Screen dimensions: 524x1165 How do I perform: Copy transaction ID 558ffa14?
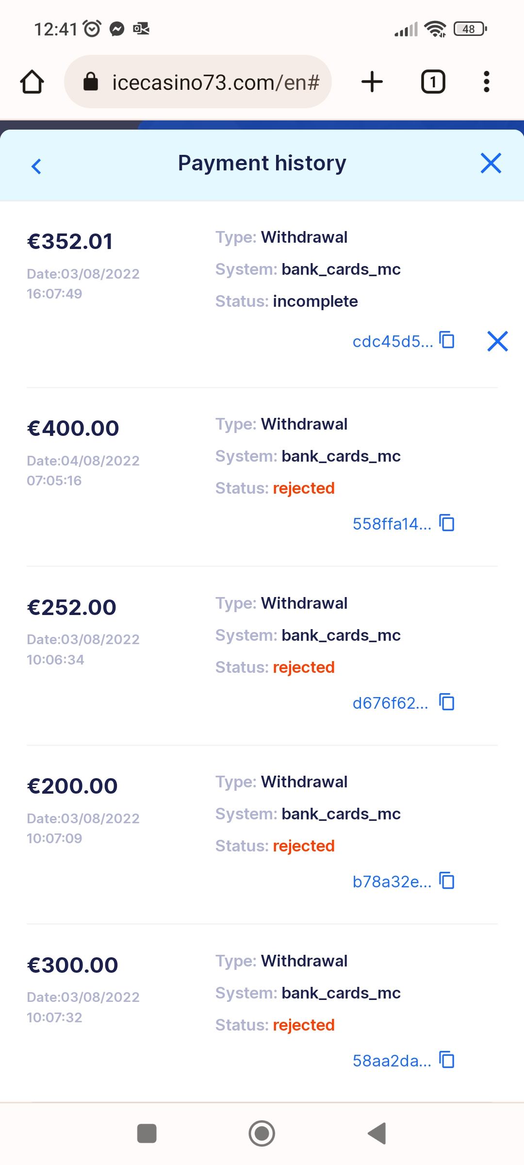tap(447, 523)
